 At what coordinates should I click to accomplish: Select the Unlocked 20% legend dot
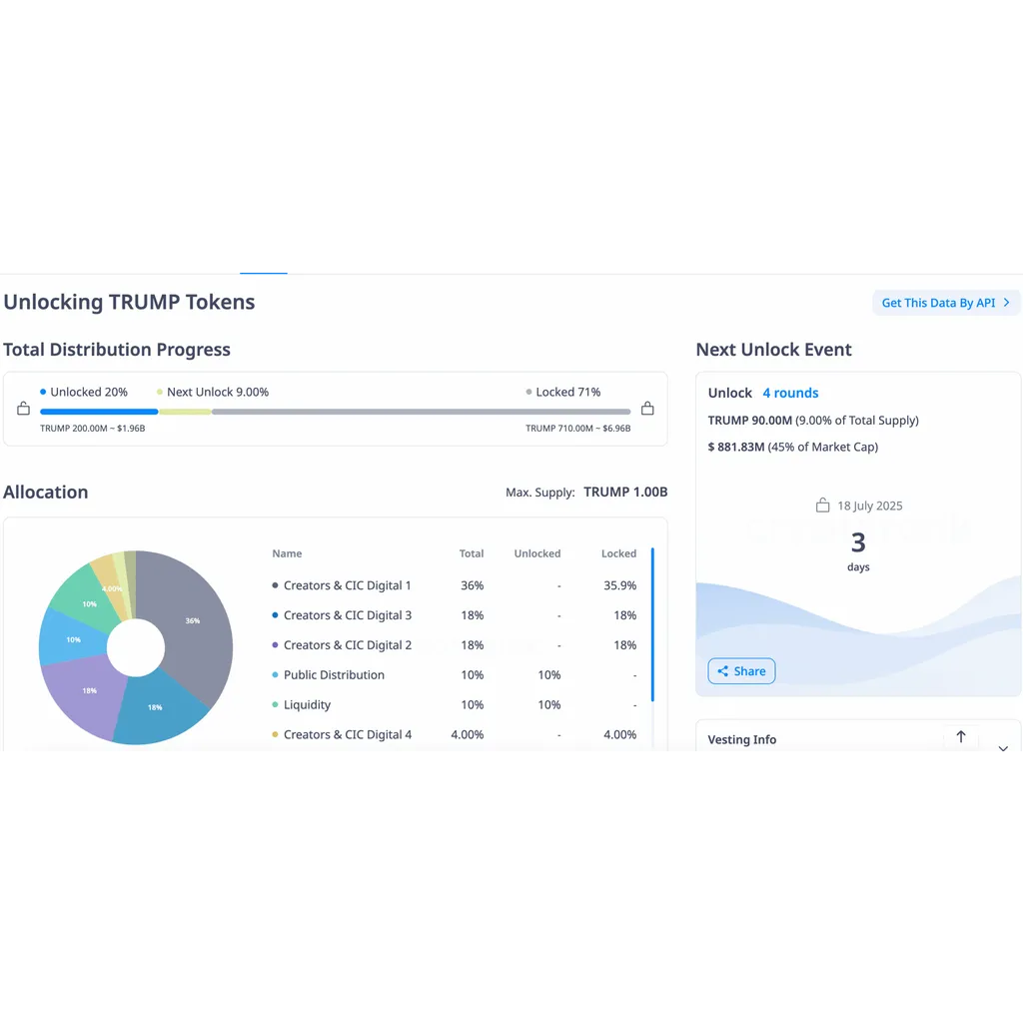(43, 392)
